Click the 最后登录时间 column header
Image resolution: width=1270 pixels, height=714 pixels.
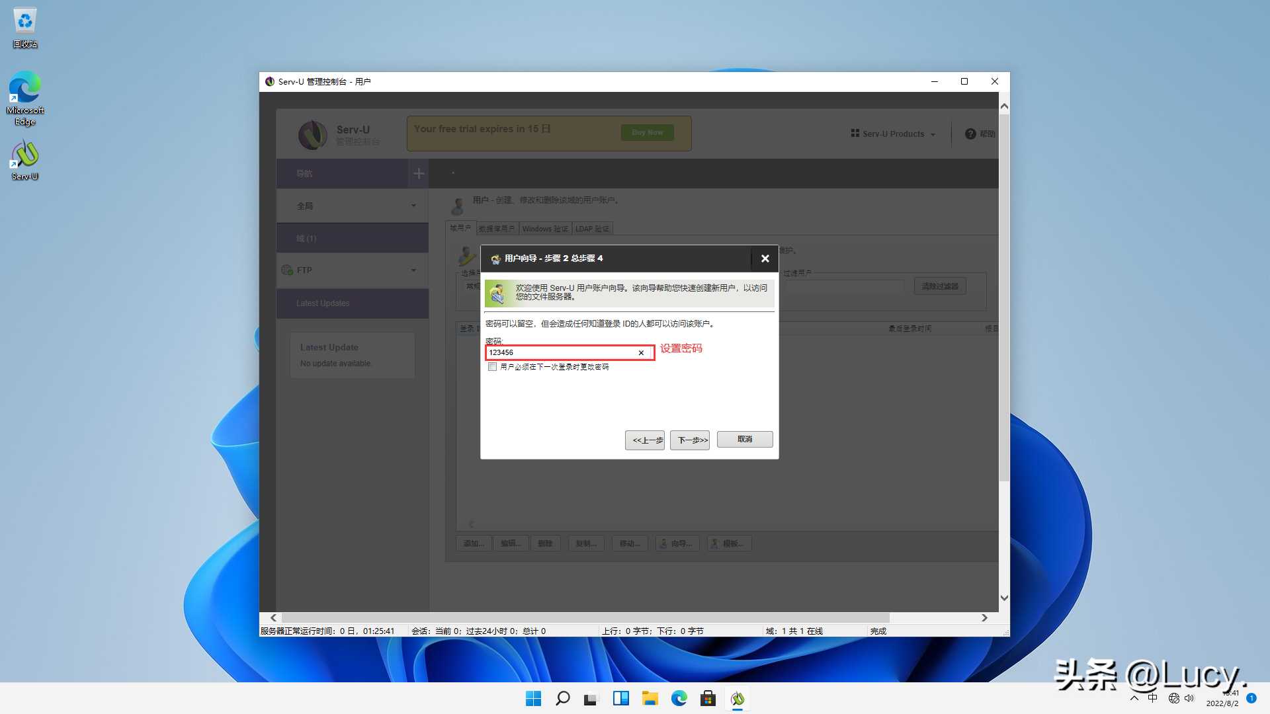tap(910, 329)
